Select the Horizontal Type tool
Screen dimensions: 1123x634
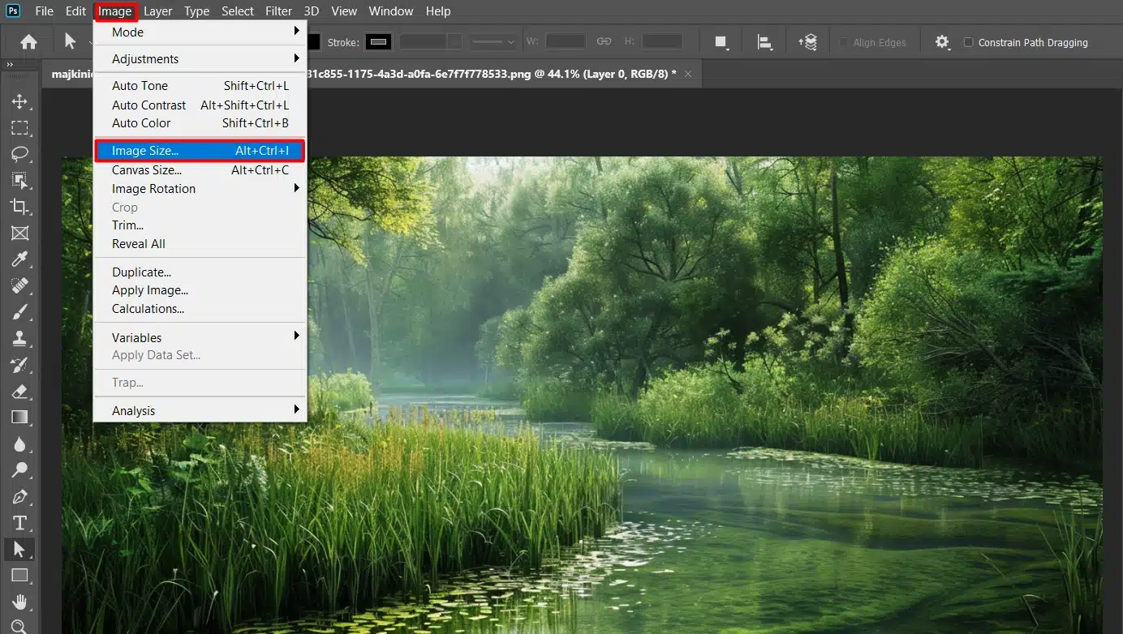coord(19,523)
